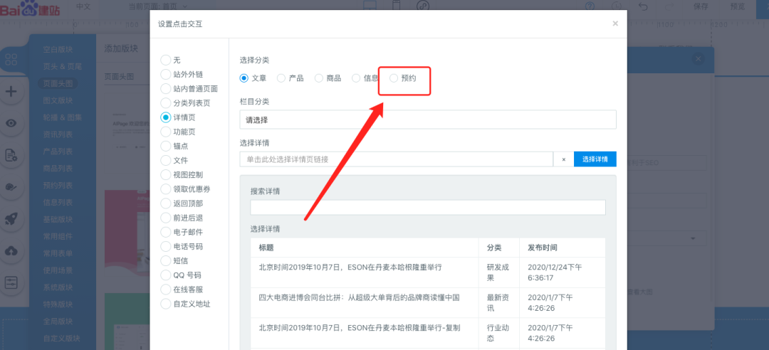Screen dimensions: 769x350
Task: Open the page settings document icon
Action: pyautogui.click(x=11, y=155)
